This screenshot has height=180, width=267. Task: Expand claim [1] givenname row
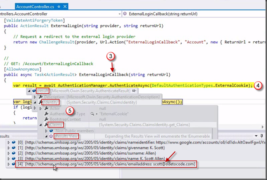[9, 148]
